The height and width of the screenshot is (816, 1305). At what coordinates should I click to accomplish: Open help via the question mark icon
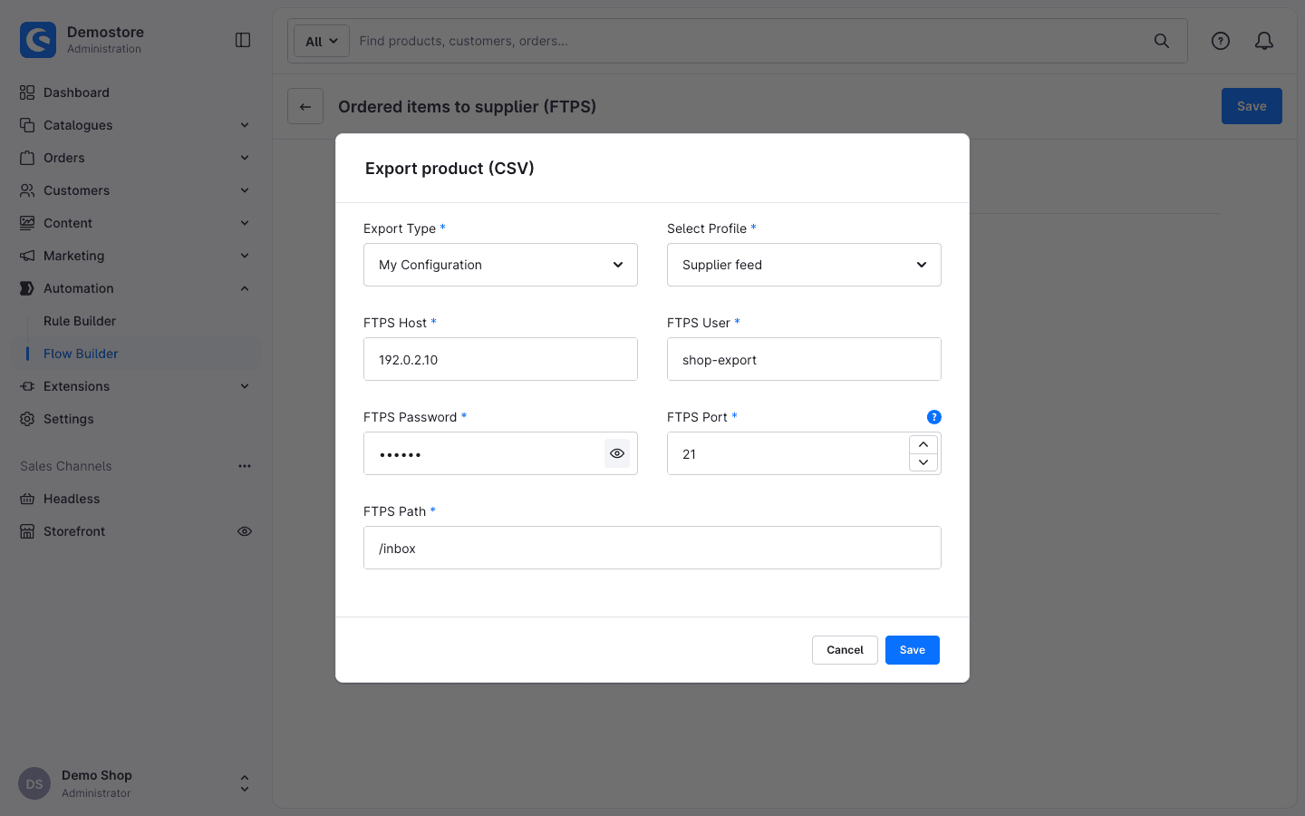[1221, 41]
